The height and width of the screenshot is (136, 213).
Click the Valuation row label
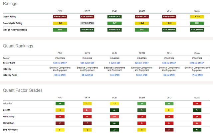tap(8, 103)
